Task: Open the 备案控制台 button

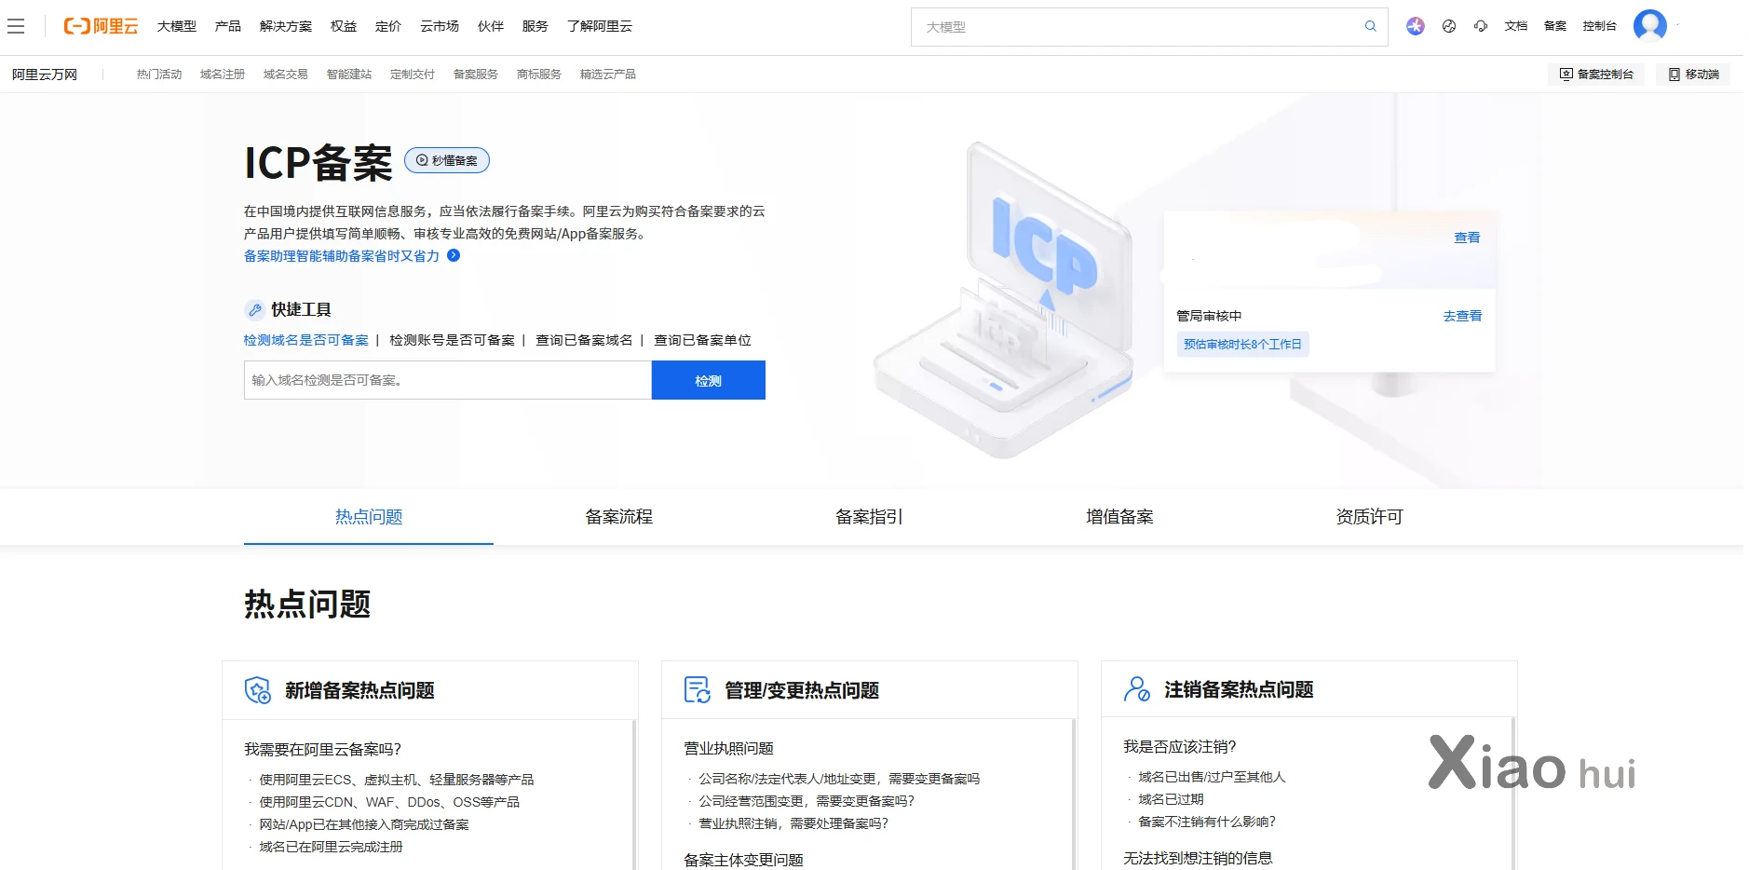Action: click(1596, 75)
